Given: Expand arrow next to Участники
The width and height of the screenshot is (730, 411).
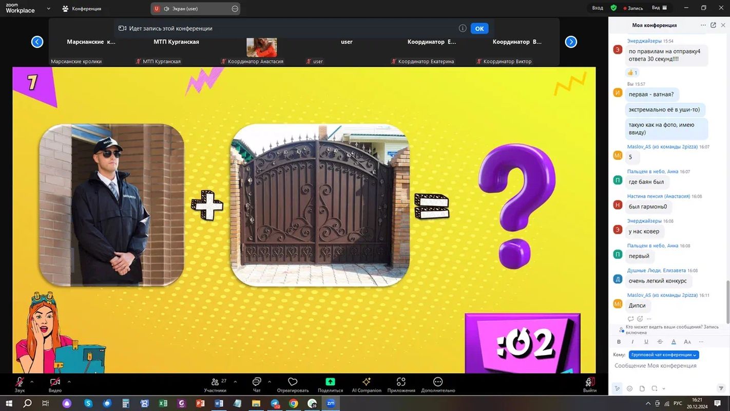Looking at the screenshot, I should (235, 382).
